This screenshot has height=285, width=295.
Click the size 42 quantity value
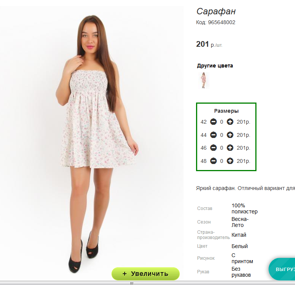(x=222, y=122)
